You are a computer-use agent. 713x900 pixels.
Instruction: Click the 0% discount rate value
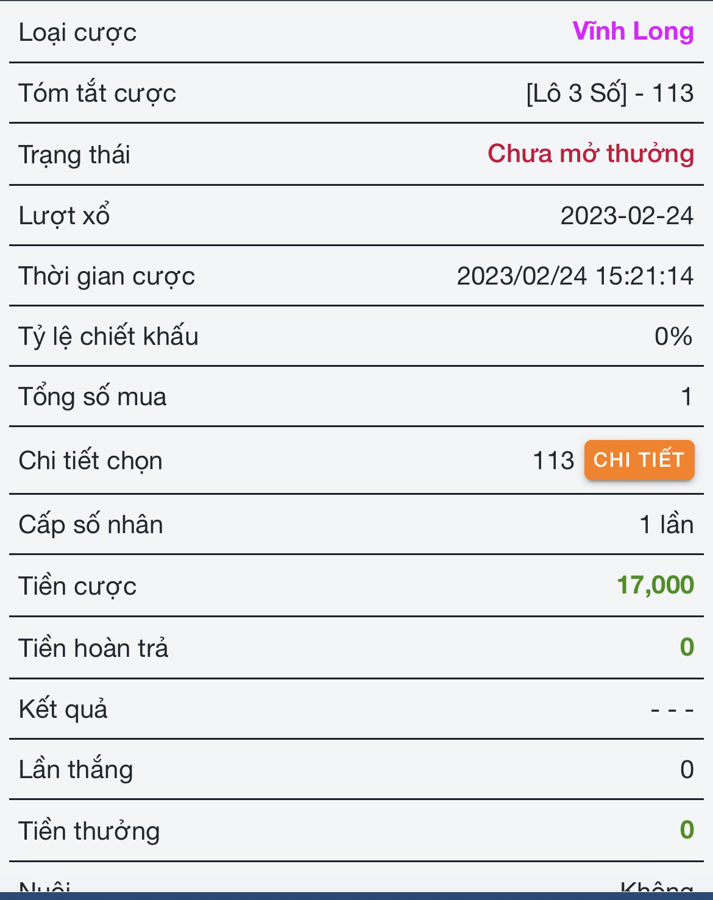[673, 336]
